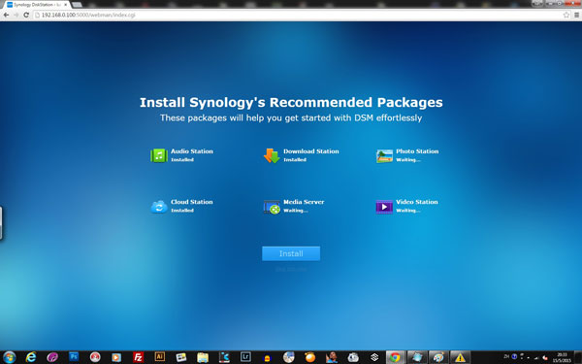
Task: Click the Installed status under Download Station
Action: pyautogui.click(x=295, y=160)
